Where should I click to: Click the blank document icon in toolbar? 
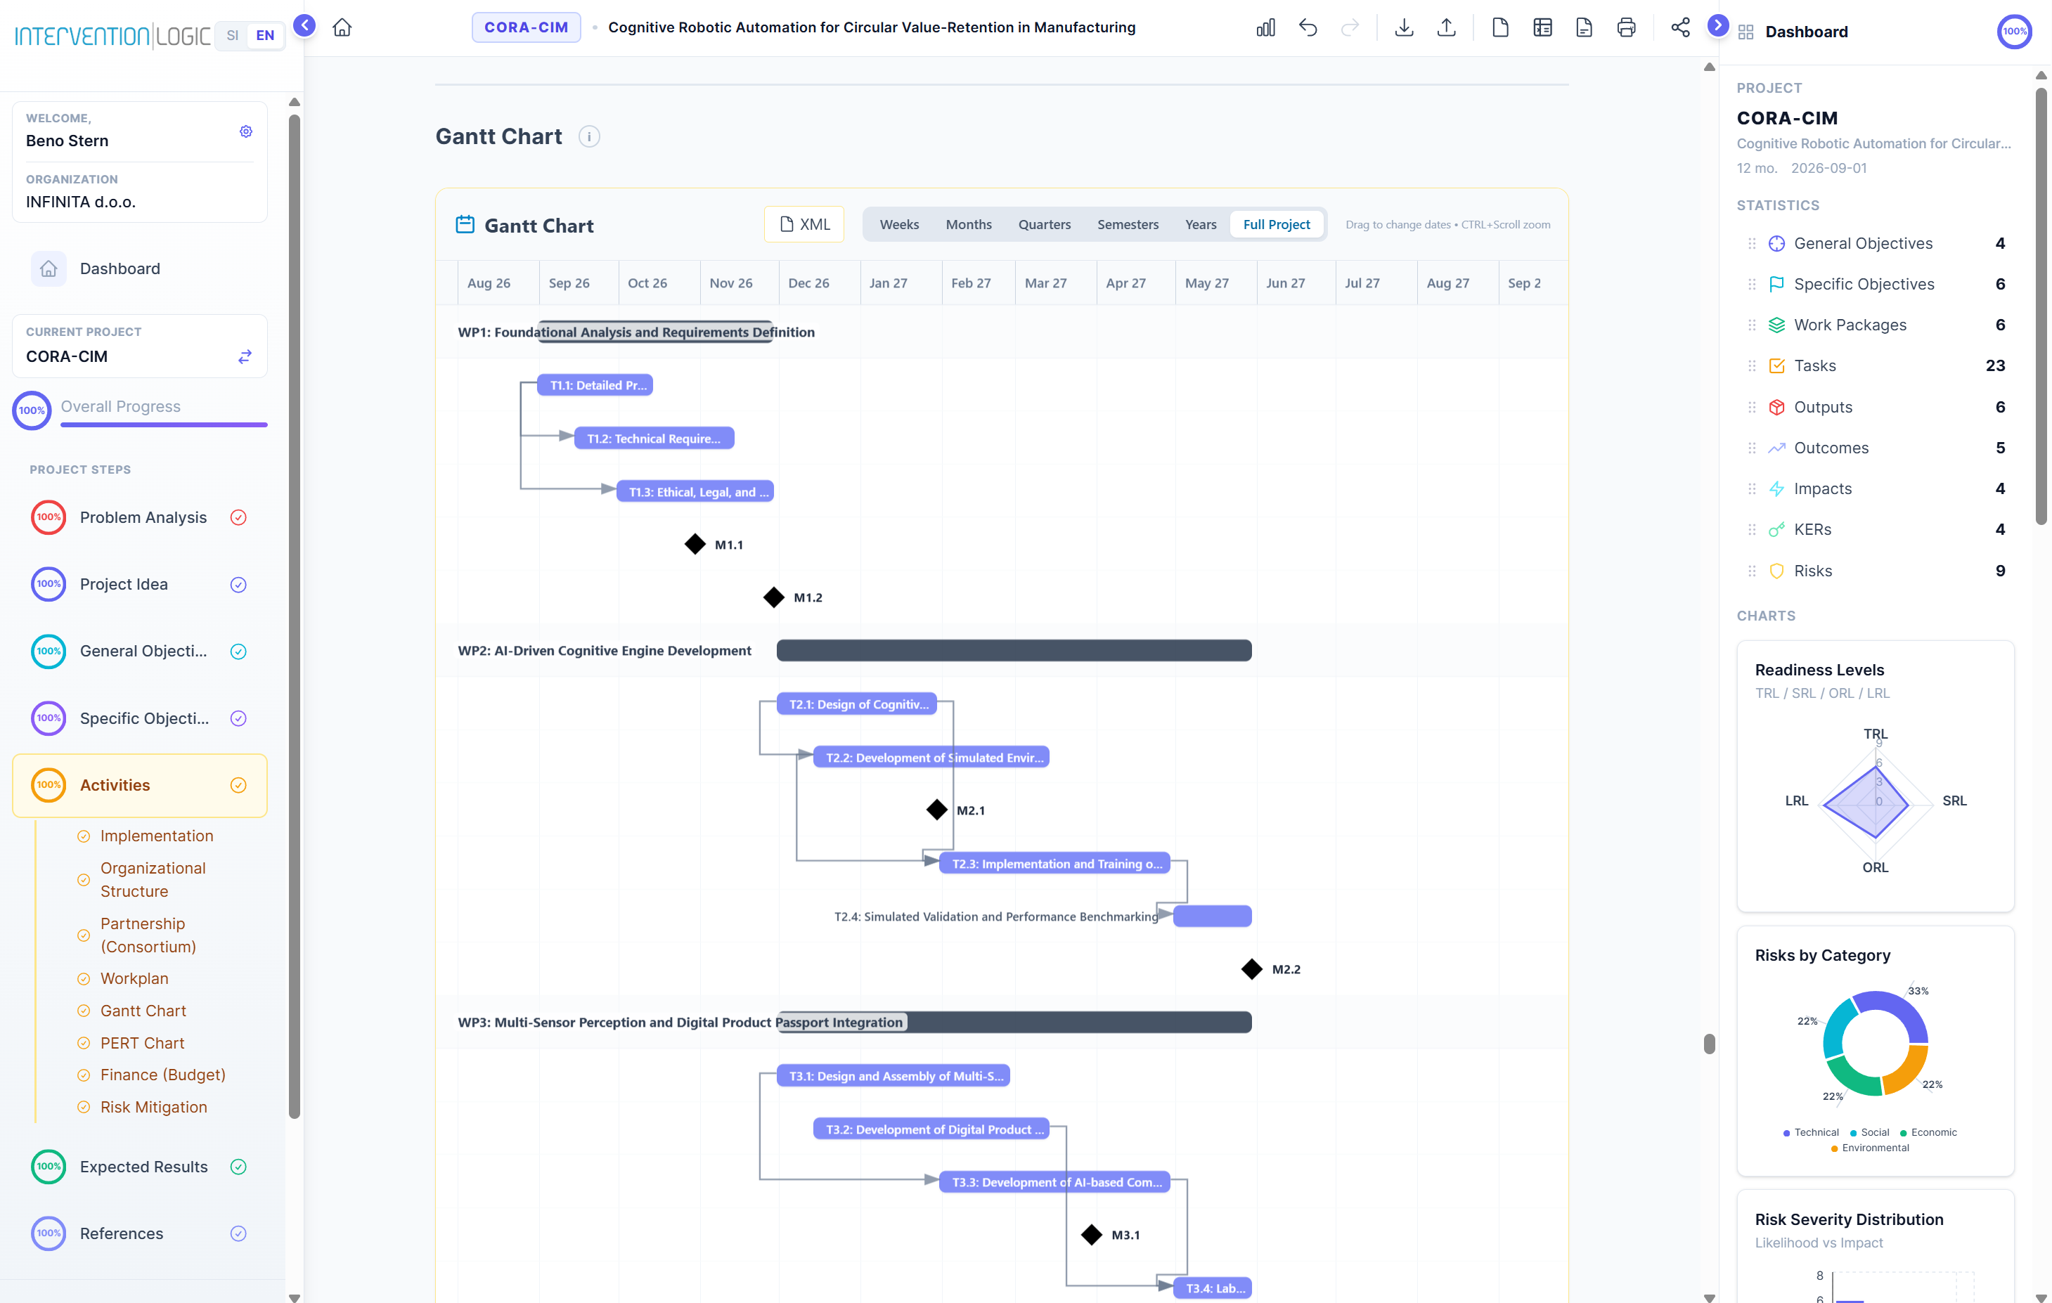coord(1499,27)
